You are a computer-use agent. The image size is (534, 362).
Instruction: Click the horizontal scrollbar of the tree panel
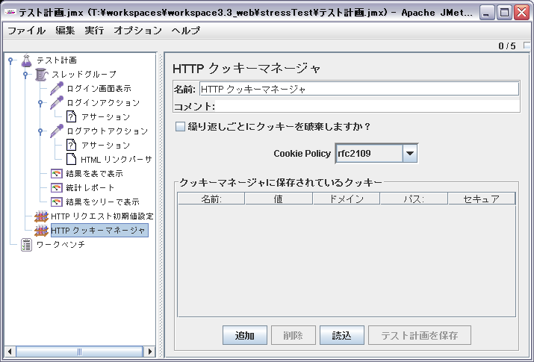point(78,352)
